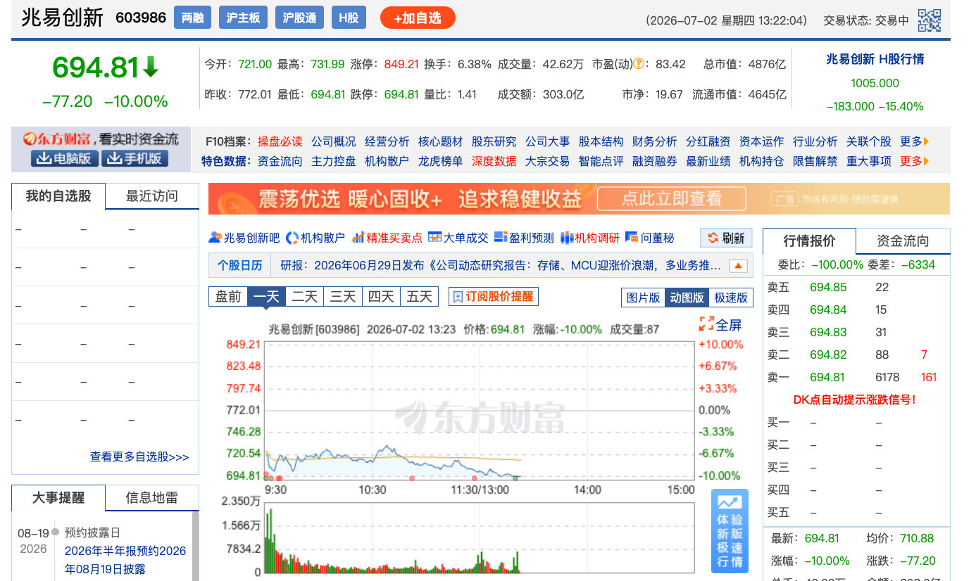Open the 问董秘 icon link
This screenshot has width=976, height=581.
click(x=650, y=238)
